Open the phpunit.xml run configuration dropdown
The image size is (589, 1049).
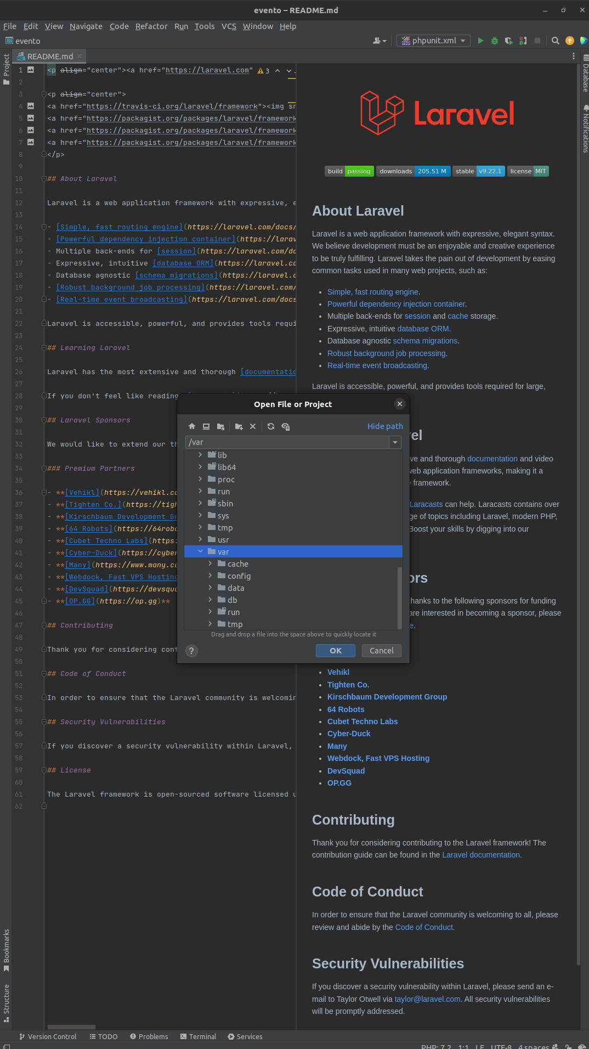(x=433, y=41)
